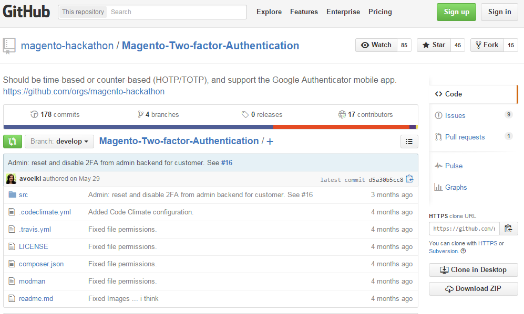This screenshot has width=524, height=314.
Task: Click the .codeclimate.yml file icon
Action: point(12,212)
